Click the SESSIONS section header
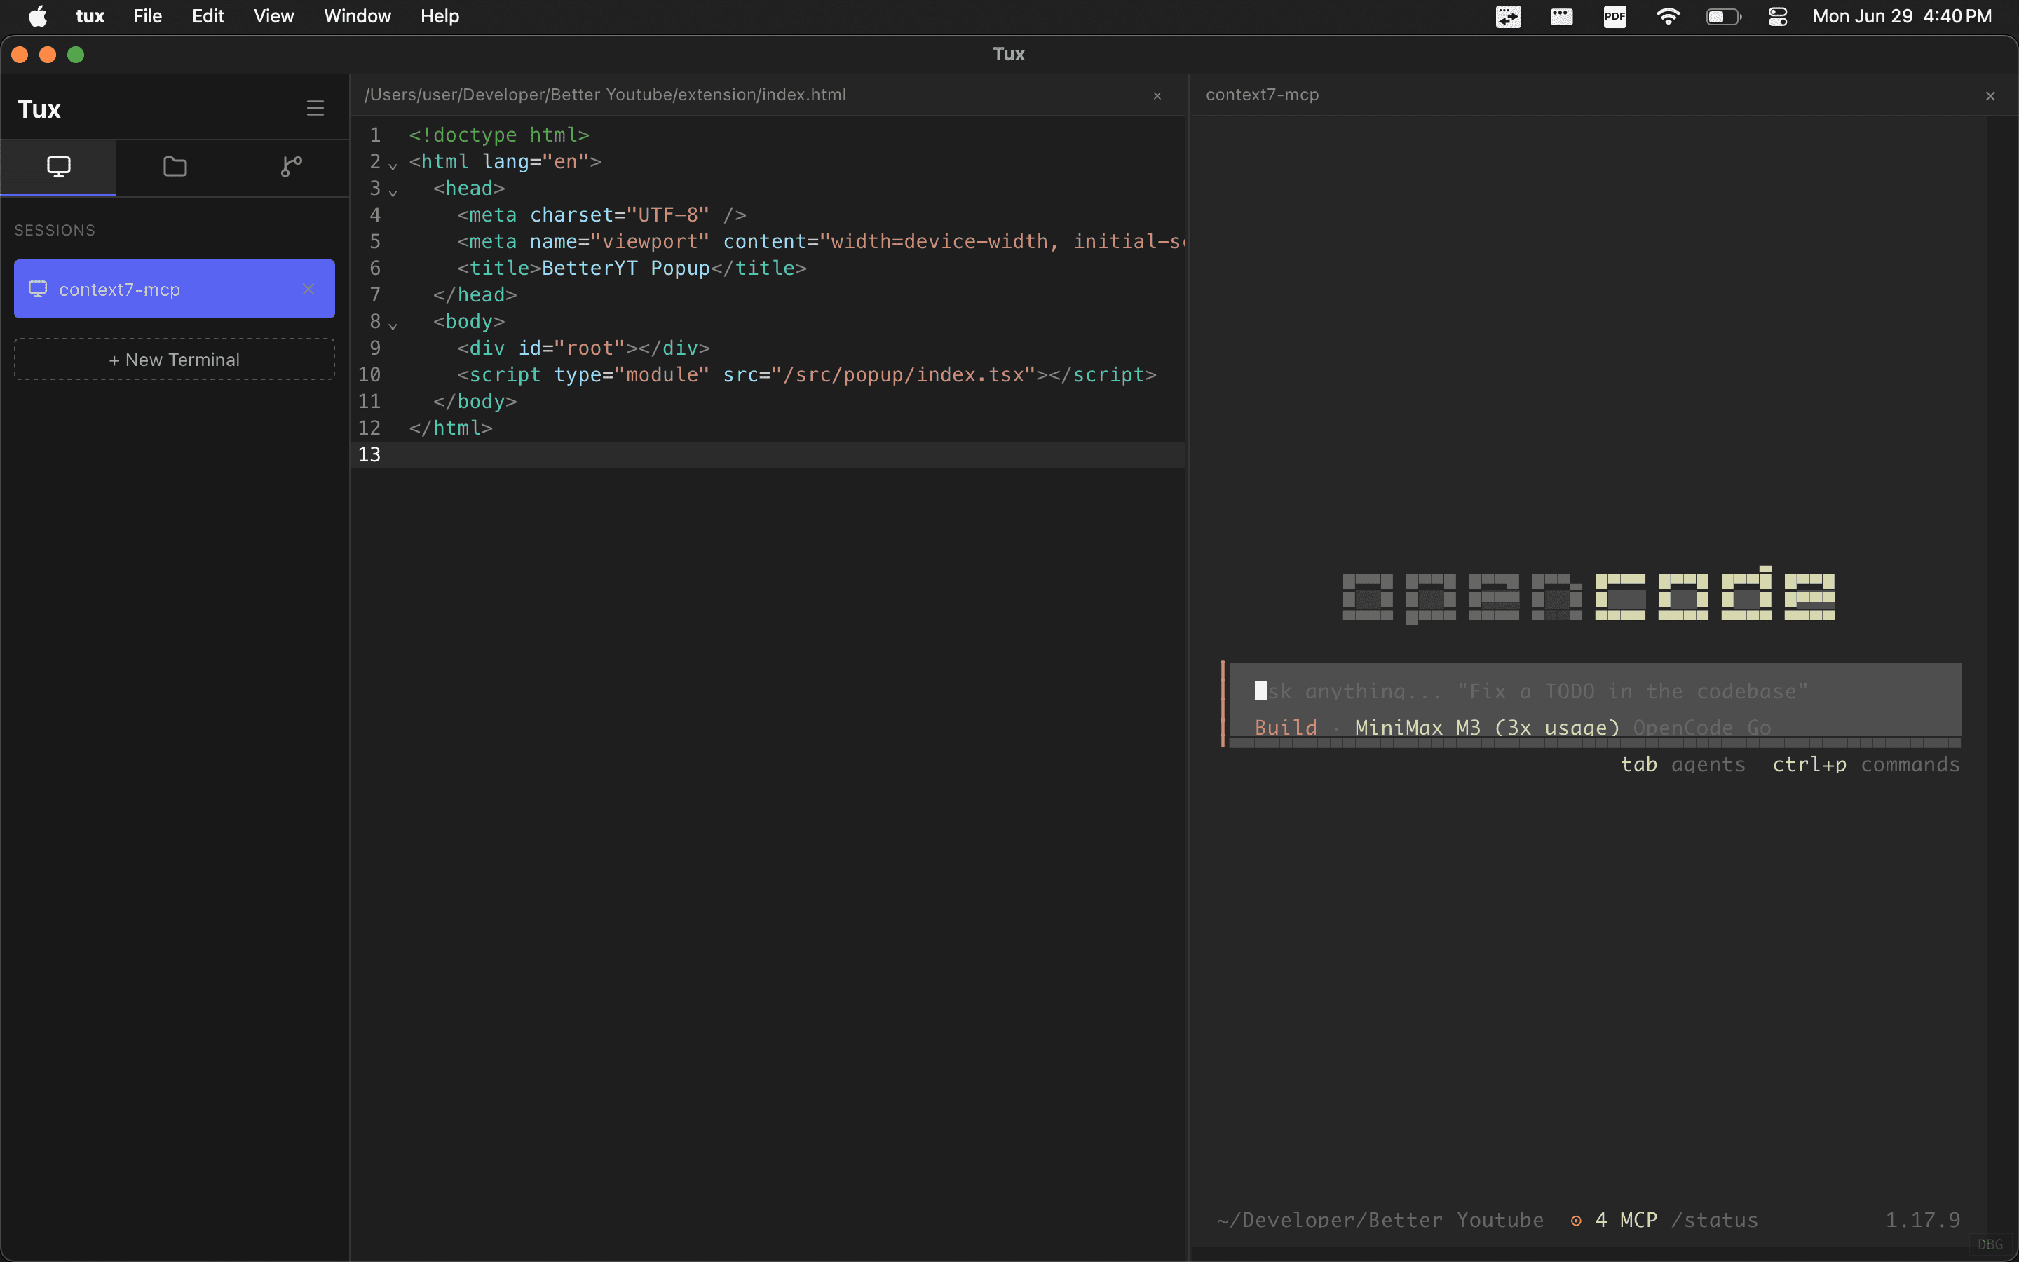Viewport: 2019px width, 1262px height. click(54, 231)
